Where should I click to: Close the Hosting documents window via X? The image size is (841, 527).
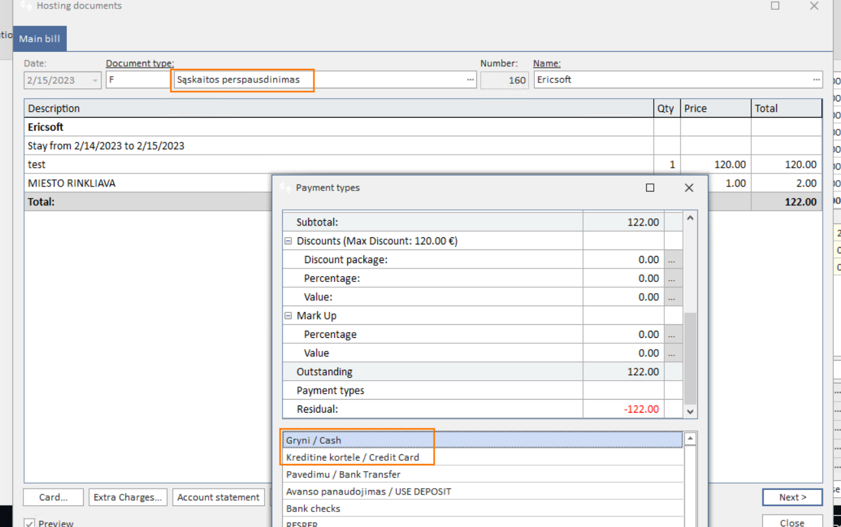click(x=814, y=6)
